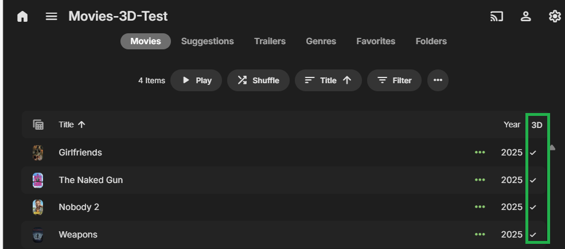Open the three-dot menu for Girlfriends
Image resolution: width=565 pixels, height=249 pixels.
(x=480, y=153)
